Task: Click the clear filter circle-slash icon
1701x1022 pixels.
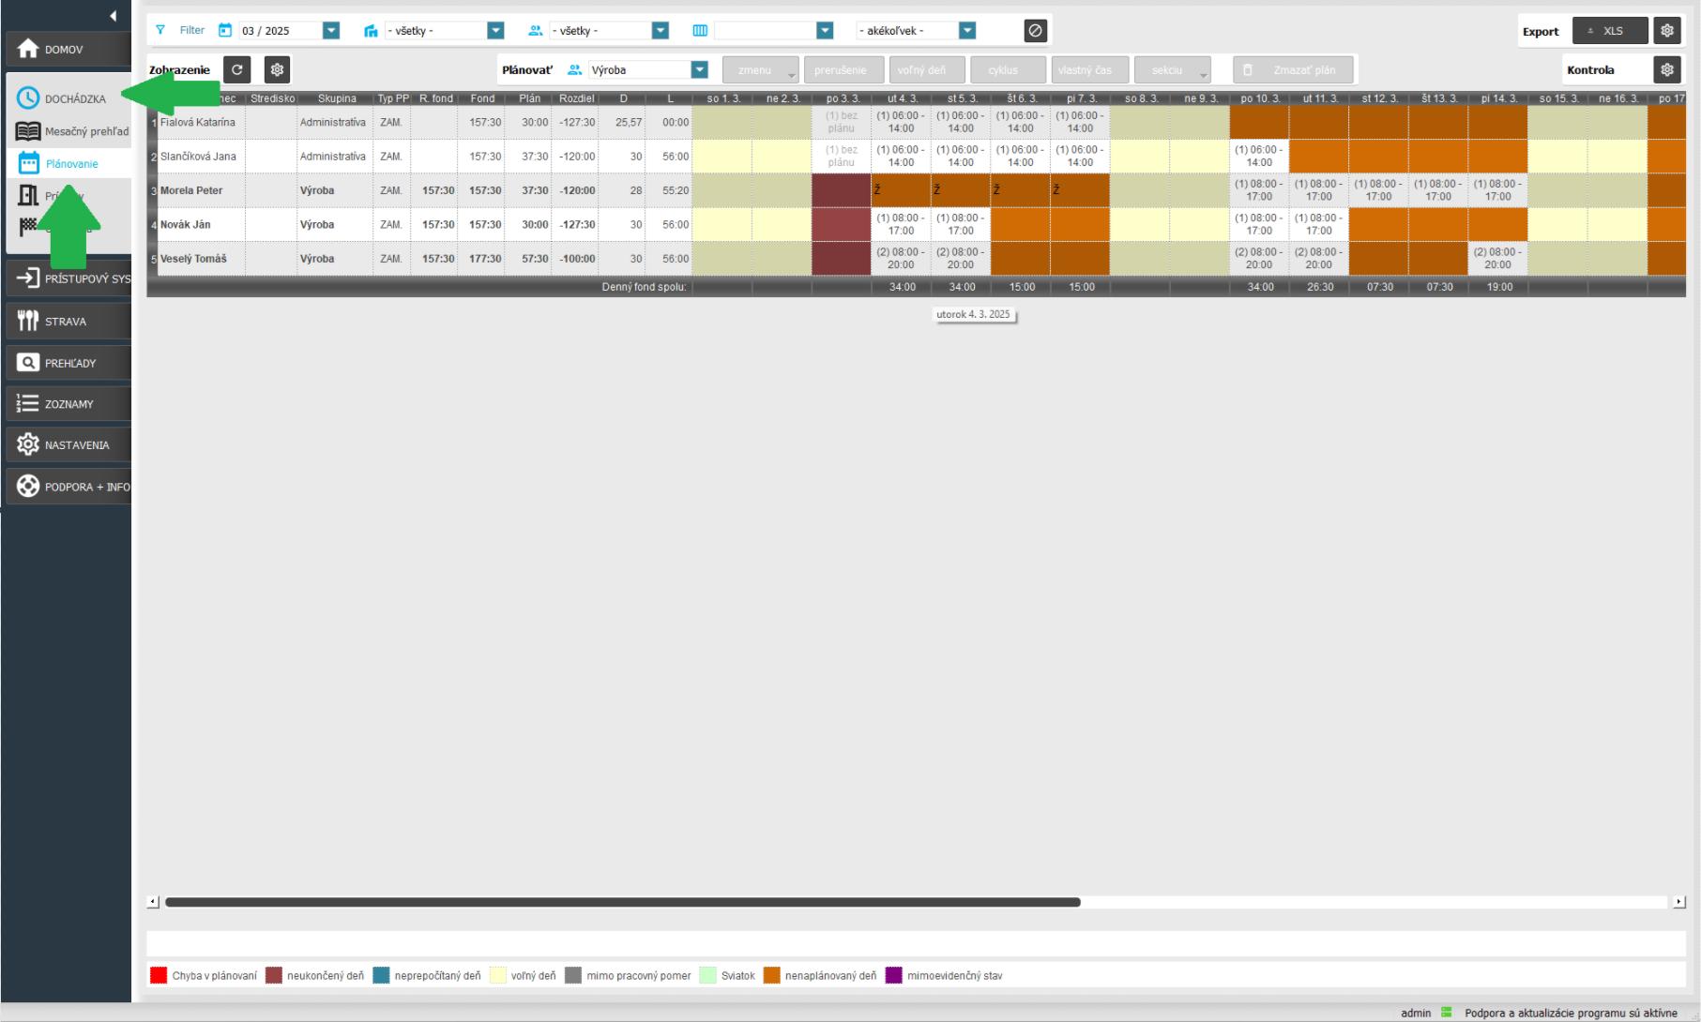Action: tap(1035, 31)
